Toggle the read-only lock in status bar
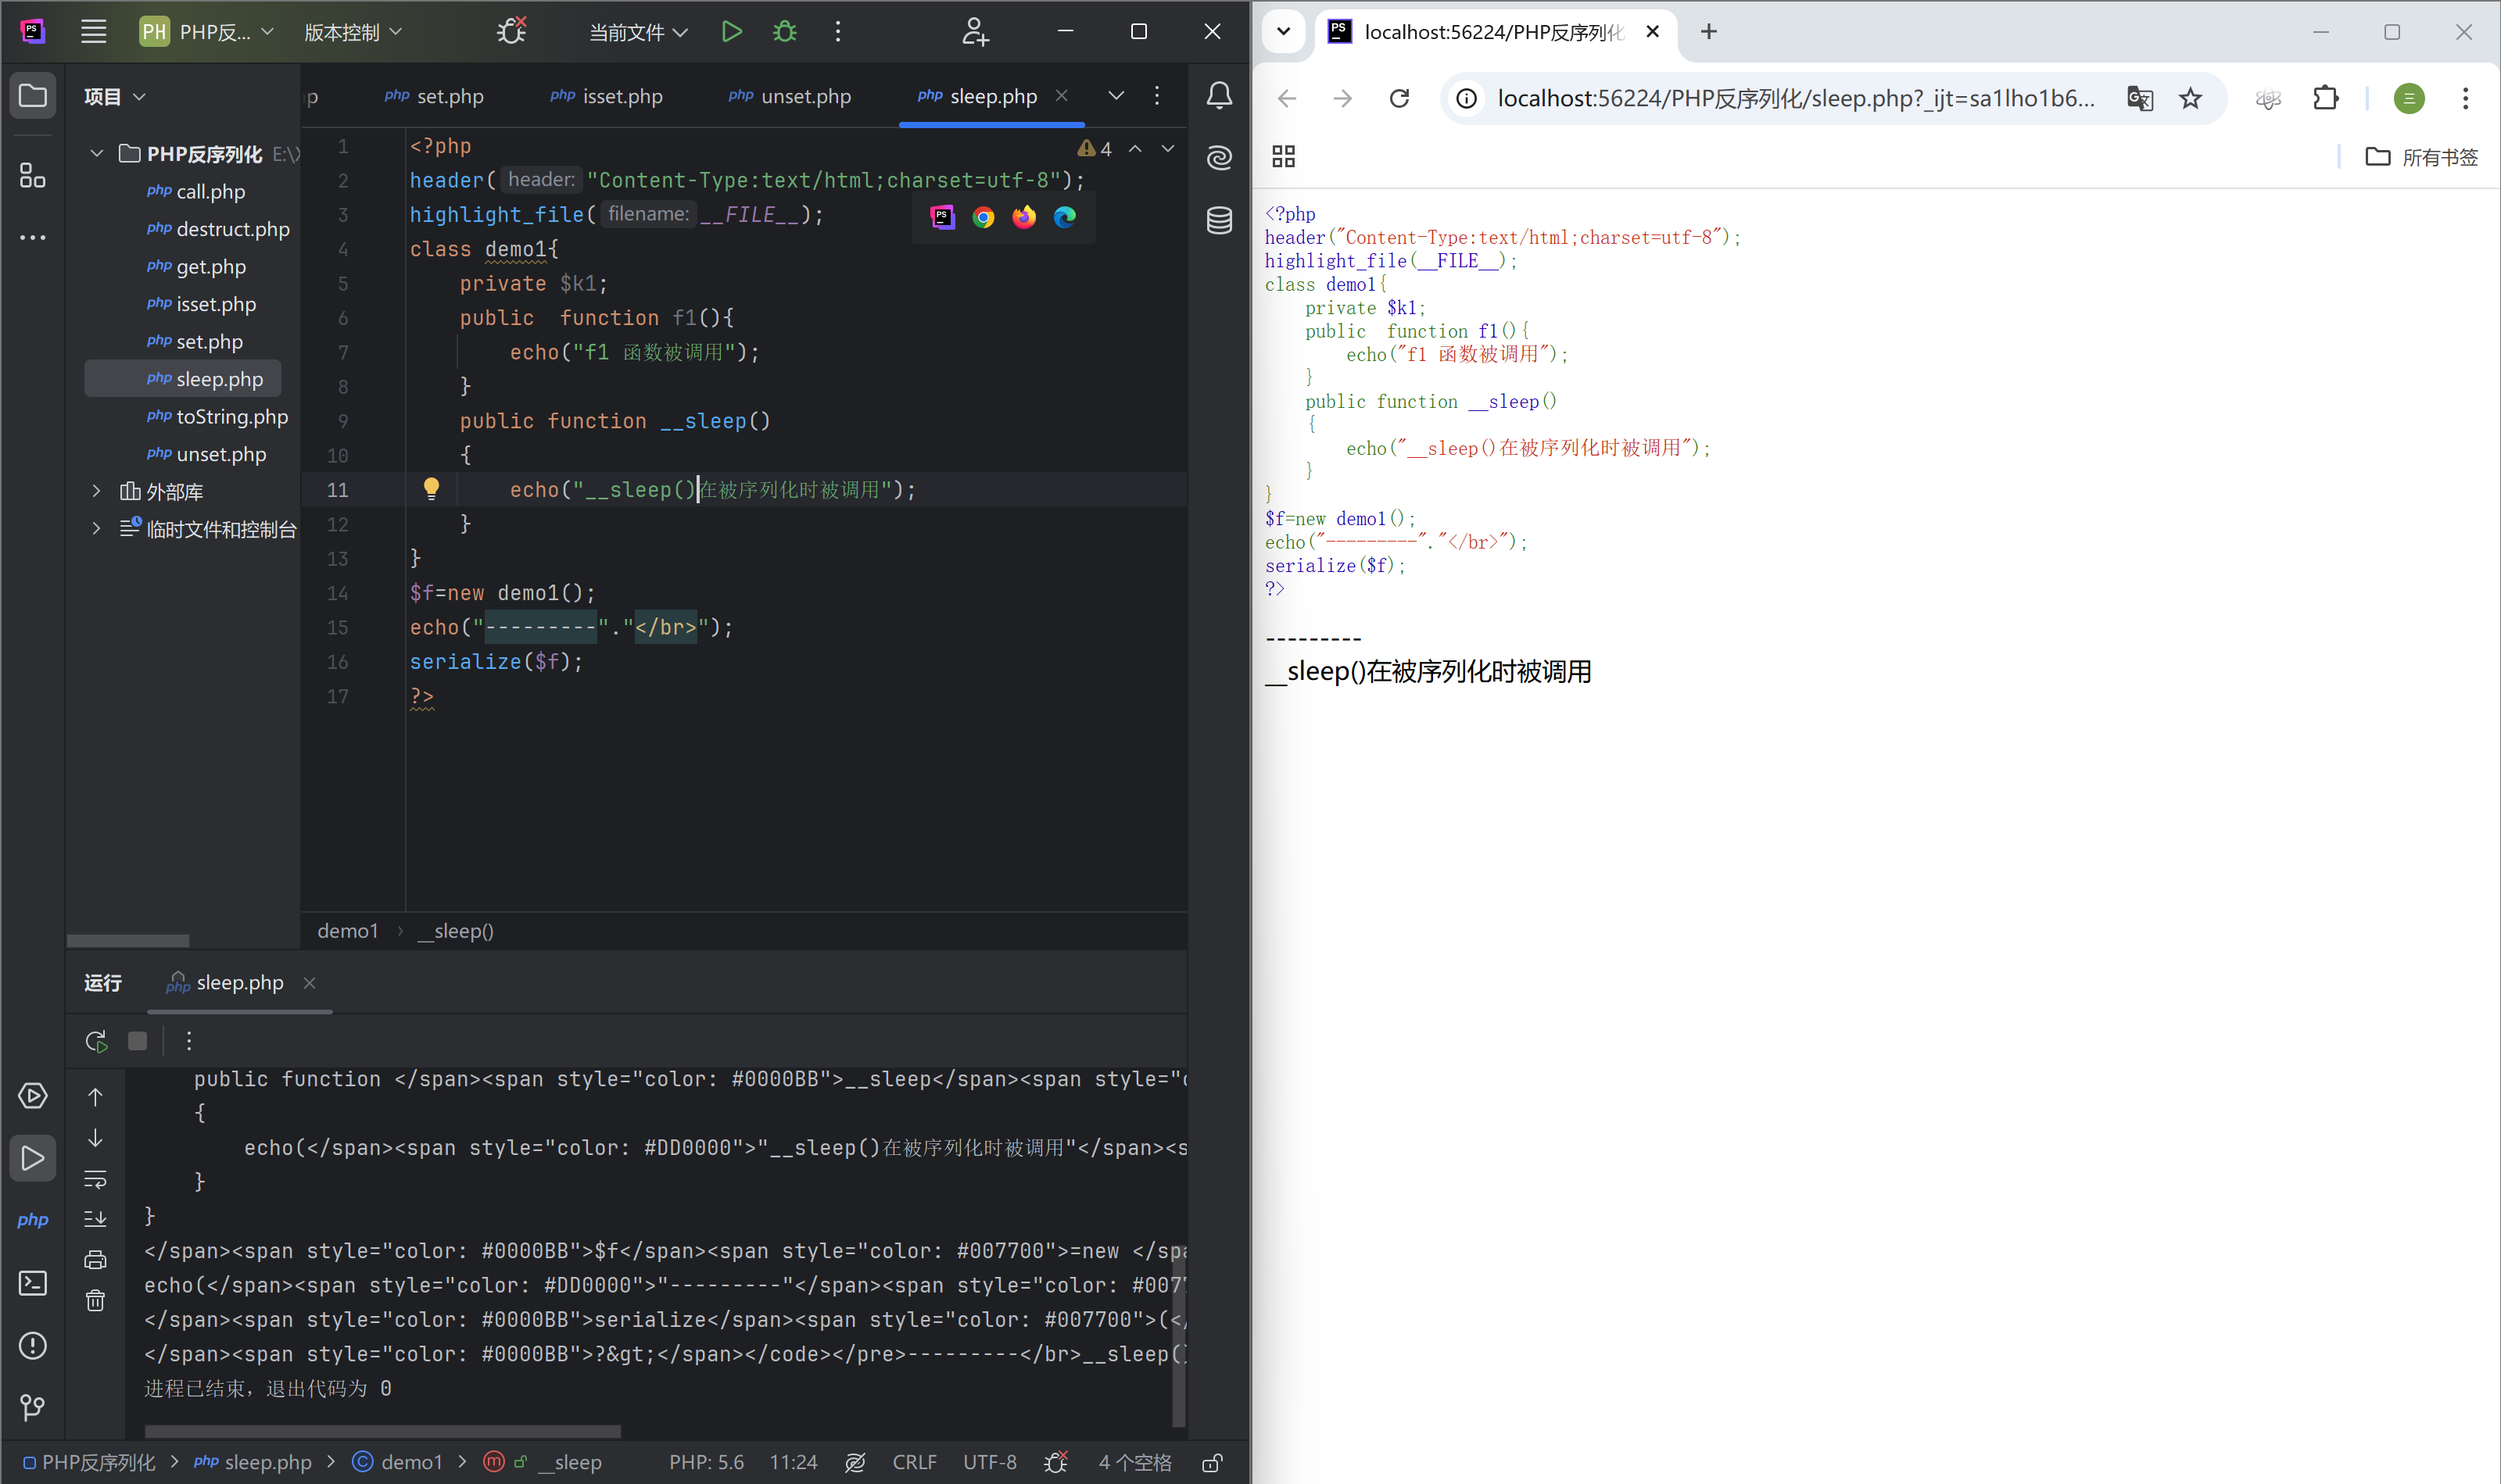This screenshot has width=2501, height=1484. [x=1212, y=1463]
